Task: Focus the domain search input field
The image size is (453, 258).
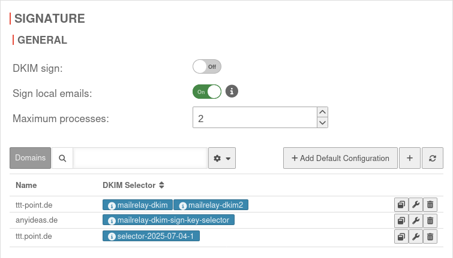Action: 140,158
